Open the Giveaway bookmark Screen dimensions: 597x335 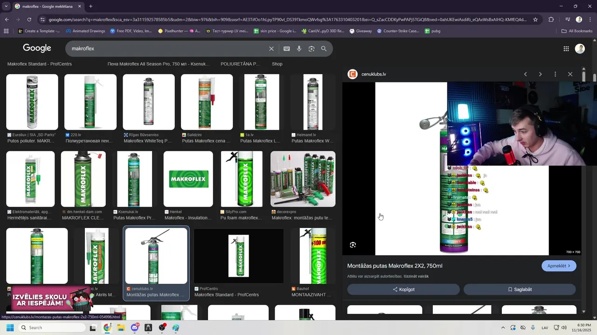(360, 31)
